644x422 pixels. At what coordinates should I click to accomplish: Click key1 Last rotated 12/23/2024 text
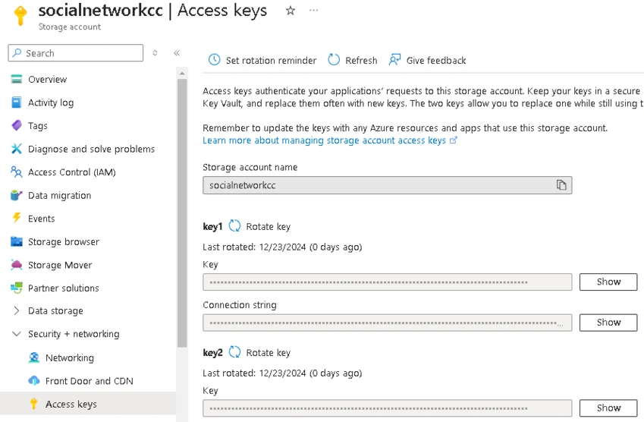click(x=282, y=247)
